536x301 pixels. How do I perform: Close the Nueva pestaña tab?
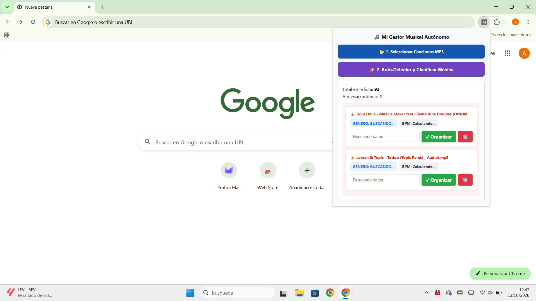point(89,7)
